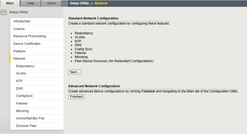Image resolution: width=247 pixels, height=134 pixels.
Task: Go to VLANs in the sidebar
Action: pos(37,74)
